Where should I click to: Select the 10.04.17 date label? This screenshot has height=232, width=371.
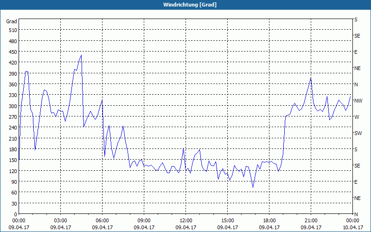pyautogui.click(x=352, y=227)
